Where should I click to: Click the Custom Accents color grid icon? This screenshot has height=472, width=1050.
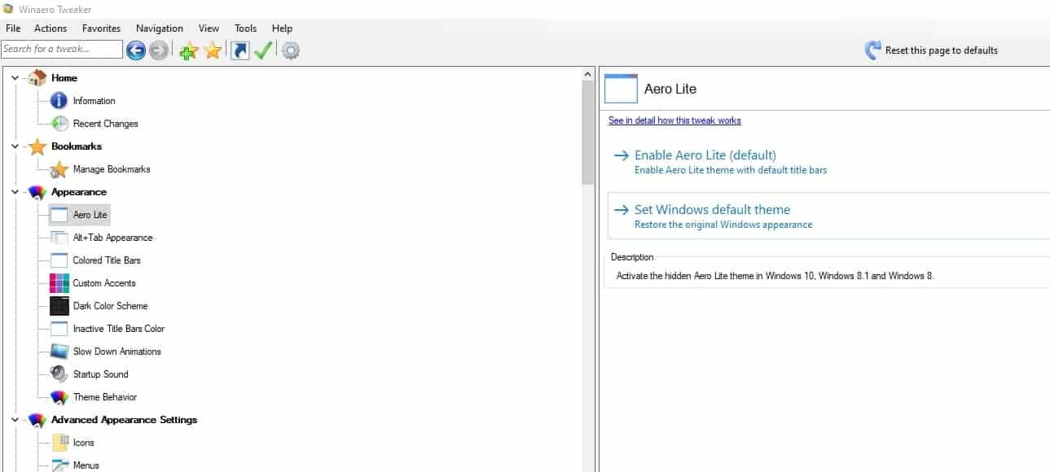click(x=59, y=283)
